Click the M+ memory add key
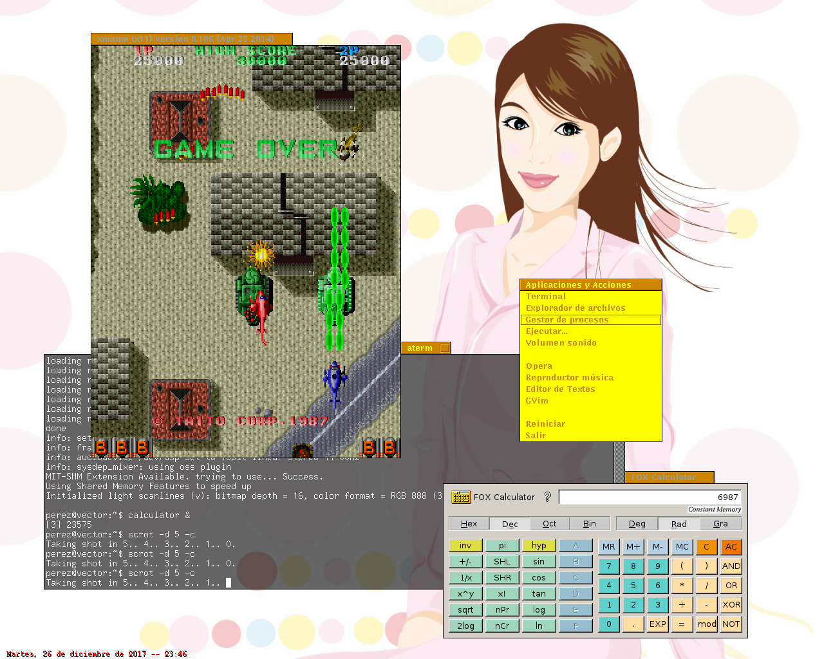This screenshot has width=824, height=659. tap(633, 547)
